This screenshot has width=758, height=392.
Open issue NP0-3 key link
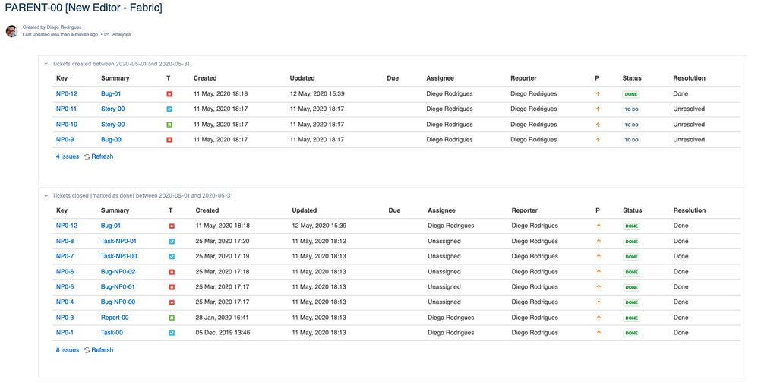[65, 318]
